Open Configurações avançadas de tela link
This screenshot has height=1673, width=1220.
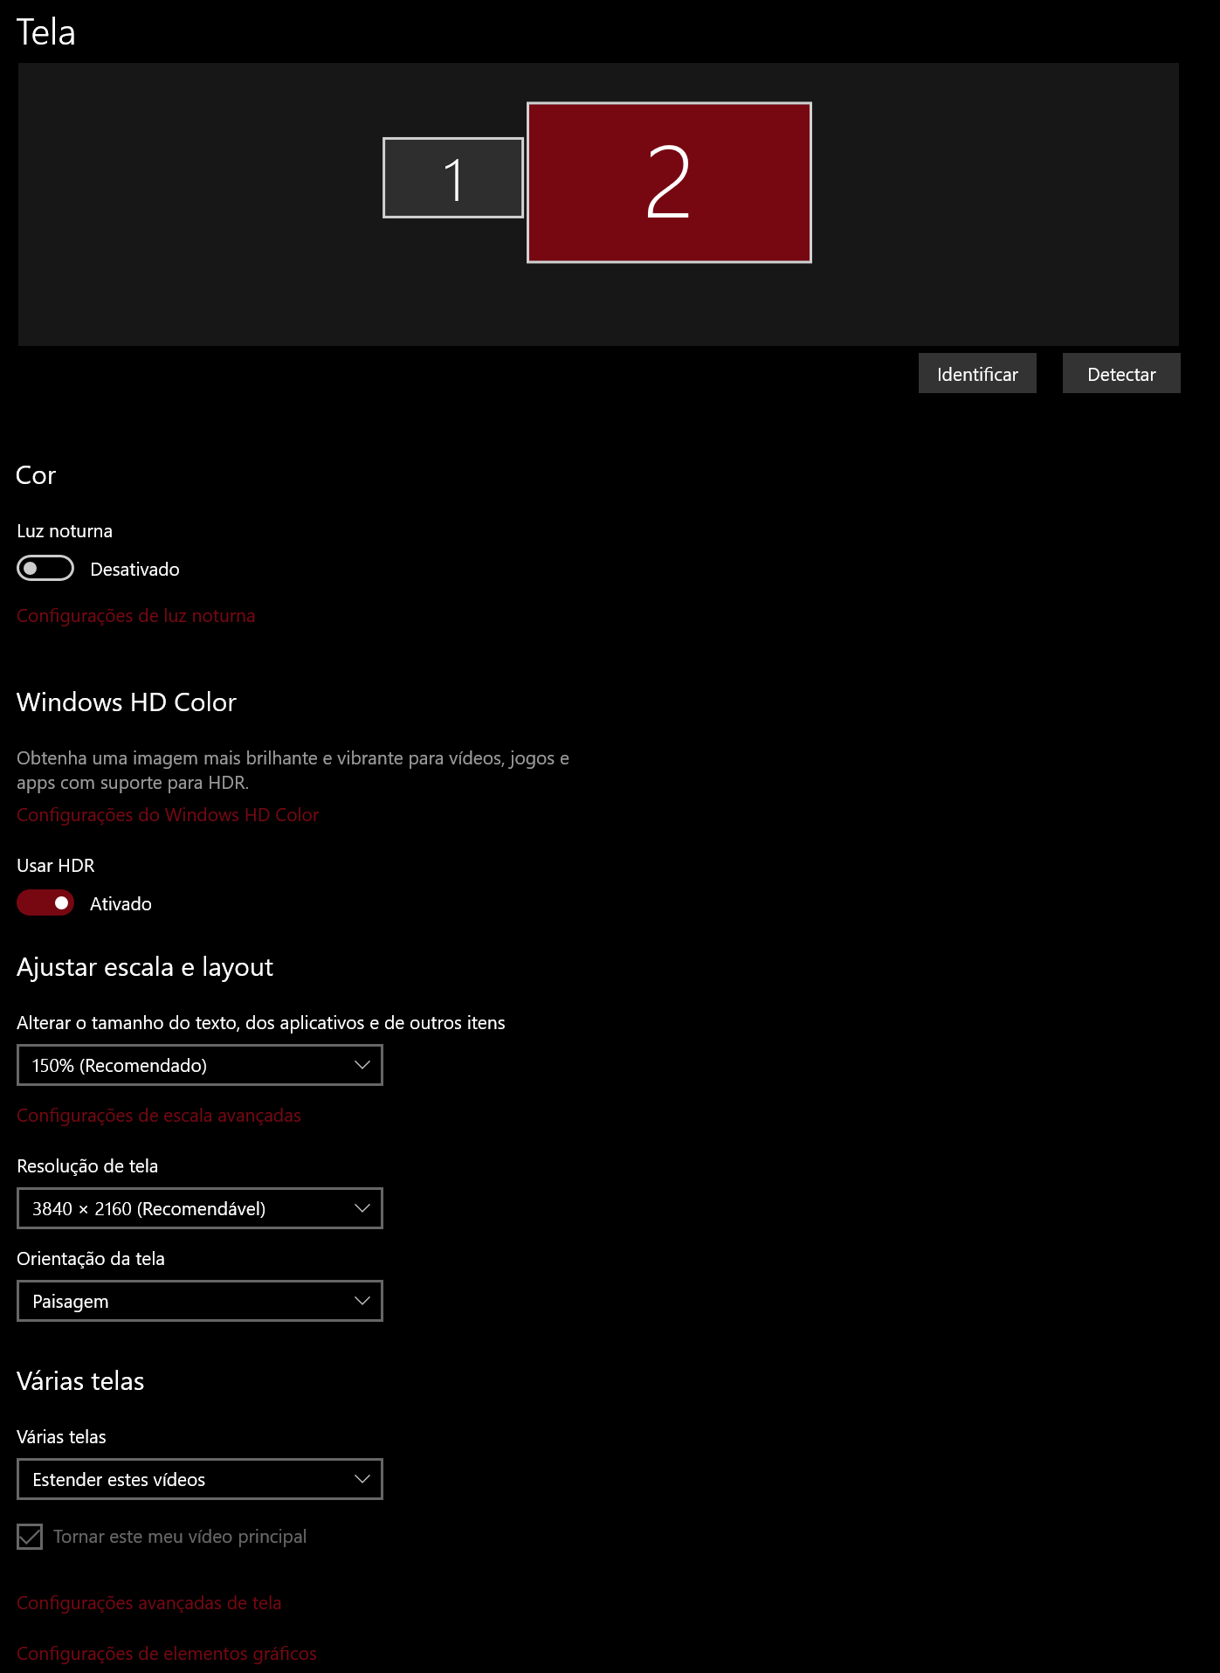click(x=149, y=1603)
